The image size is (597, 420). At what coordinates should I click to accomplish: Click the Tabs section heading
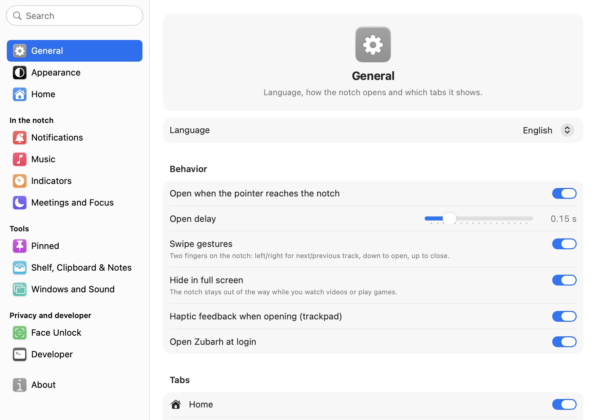pos(180,380)
